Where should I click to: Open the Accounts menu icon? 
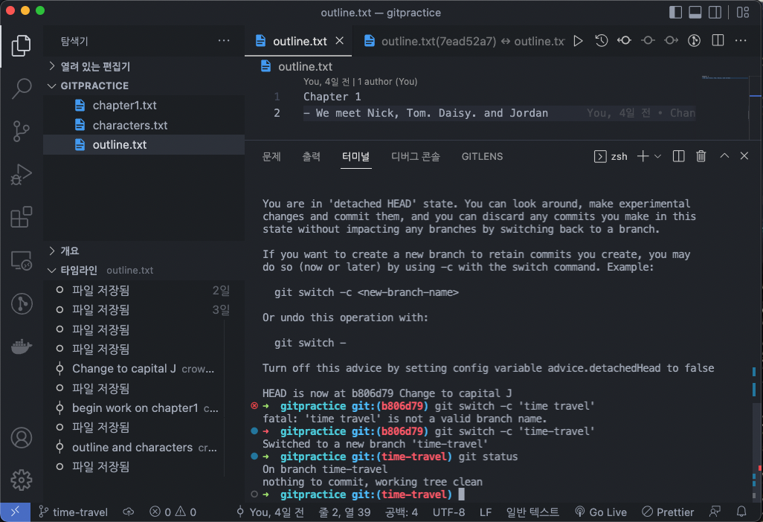pyautogui.click(x=21, y=438)
